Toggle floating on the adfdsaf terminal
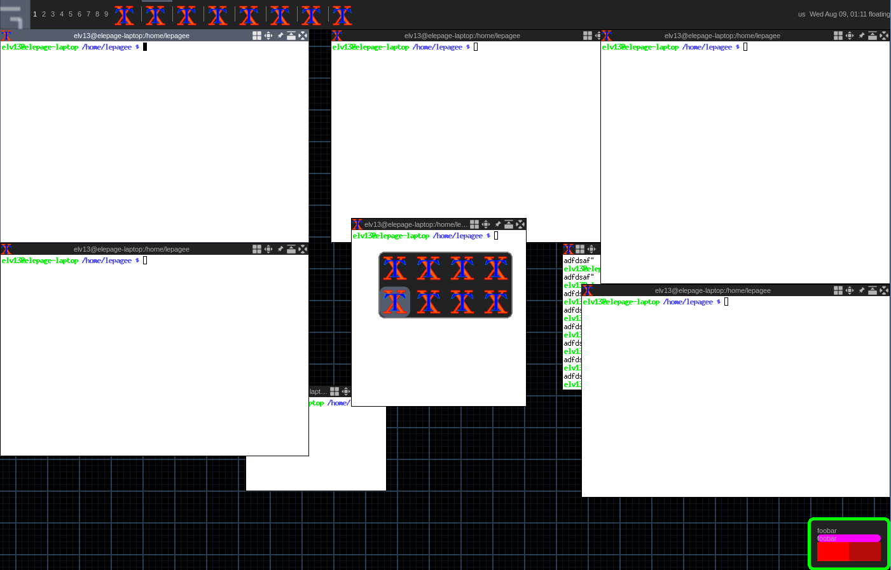This screenshot has width=891, height=570. click(x=580, y=249)
